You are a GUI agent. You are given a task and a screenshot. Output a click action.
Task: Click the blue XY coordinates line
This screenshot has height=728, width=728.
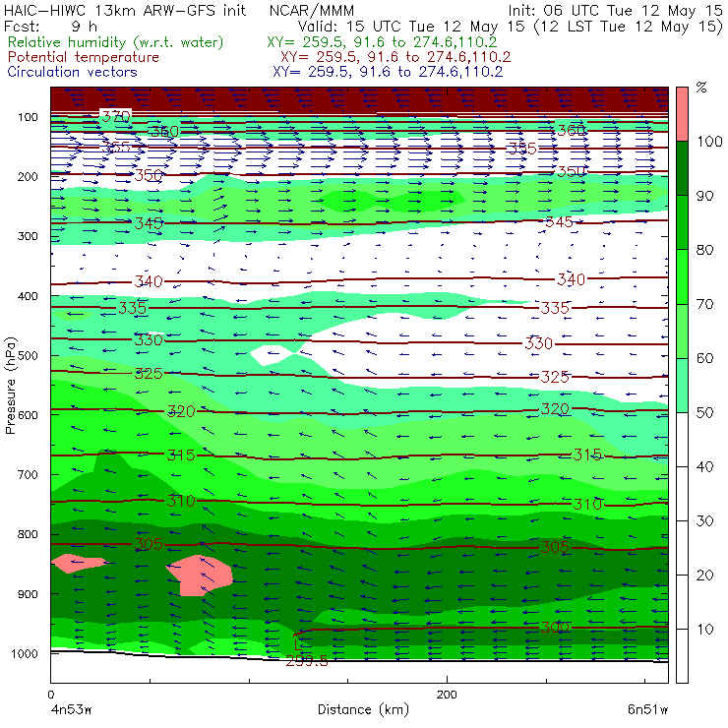[388, 72]
